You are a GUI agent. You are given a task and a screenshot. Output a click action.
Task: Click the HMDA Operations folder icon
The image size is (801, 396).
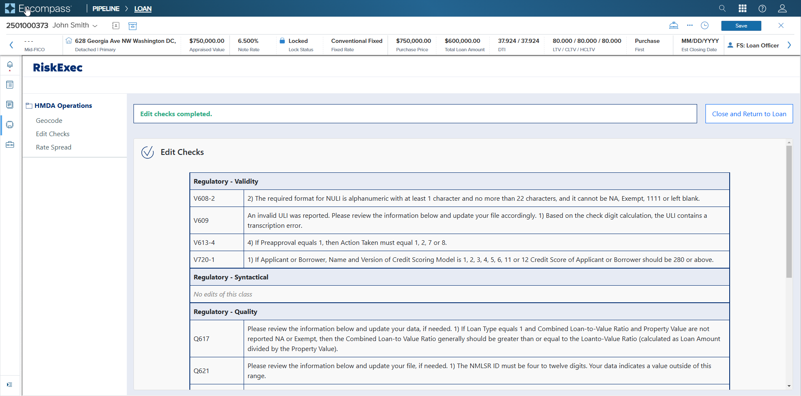coord(29,106)
